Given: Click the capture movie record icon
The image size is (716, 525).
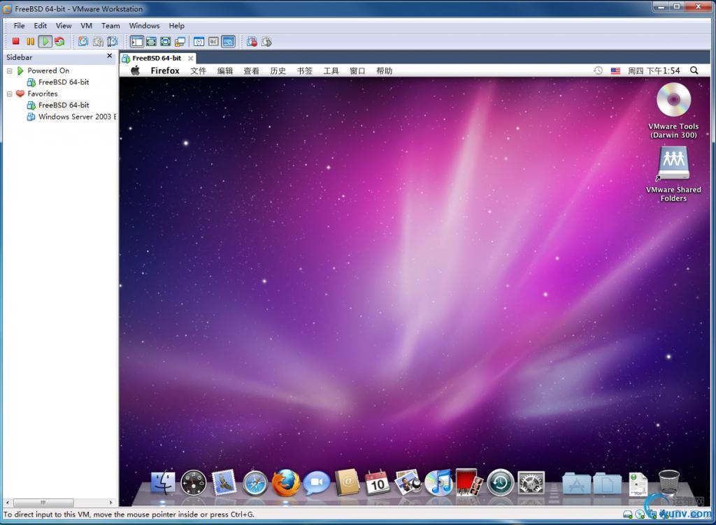Looking at the screenshot, I should [x=252, y=41].
